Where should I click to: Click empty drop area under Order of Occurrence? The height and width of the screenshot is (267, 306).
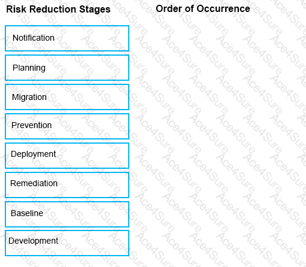[217, 139]
